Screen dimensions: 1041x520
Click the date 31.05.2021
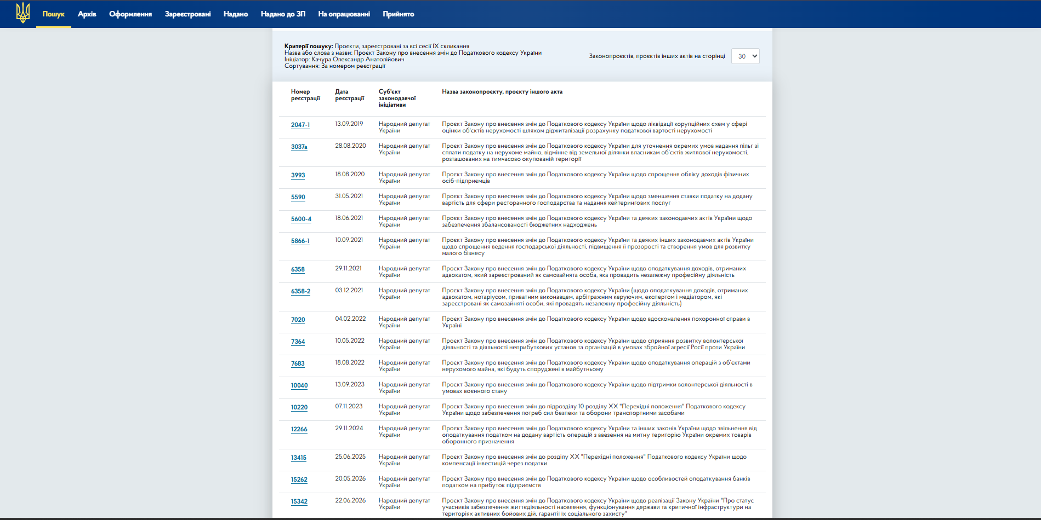tap(349, 196)
